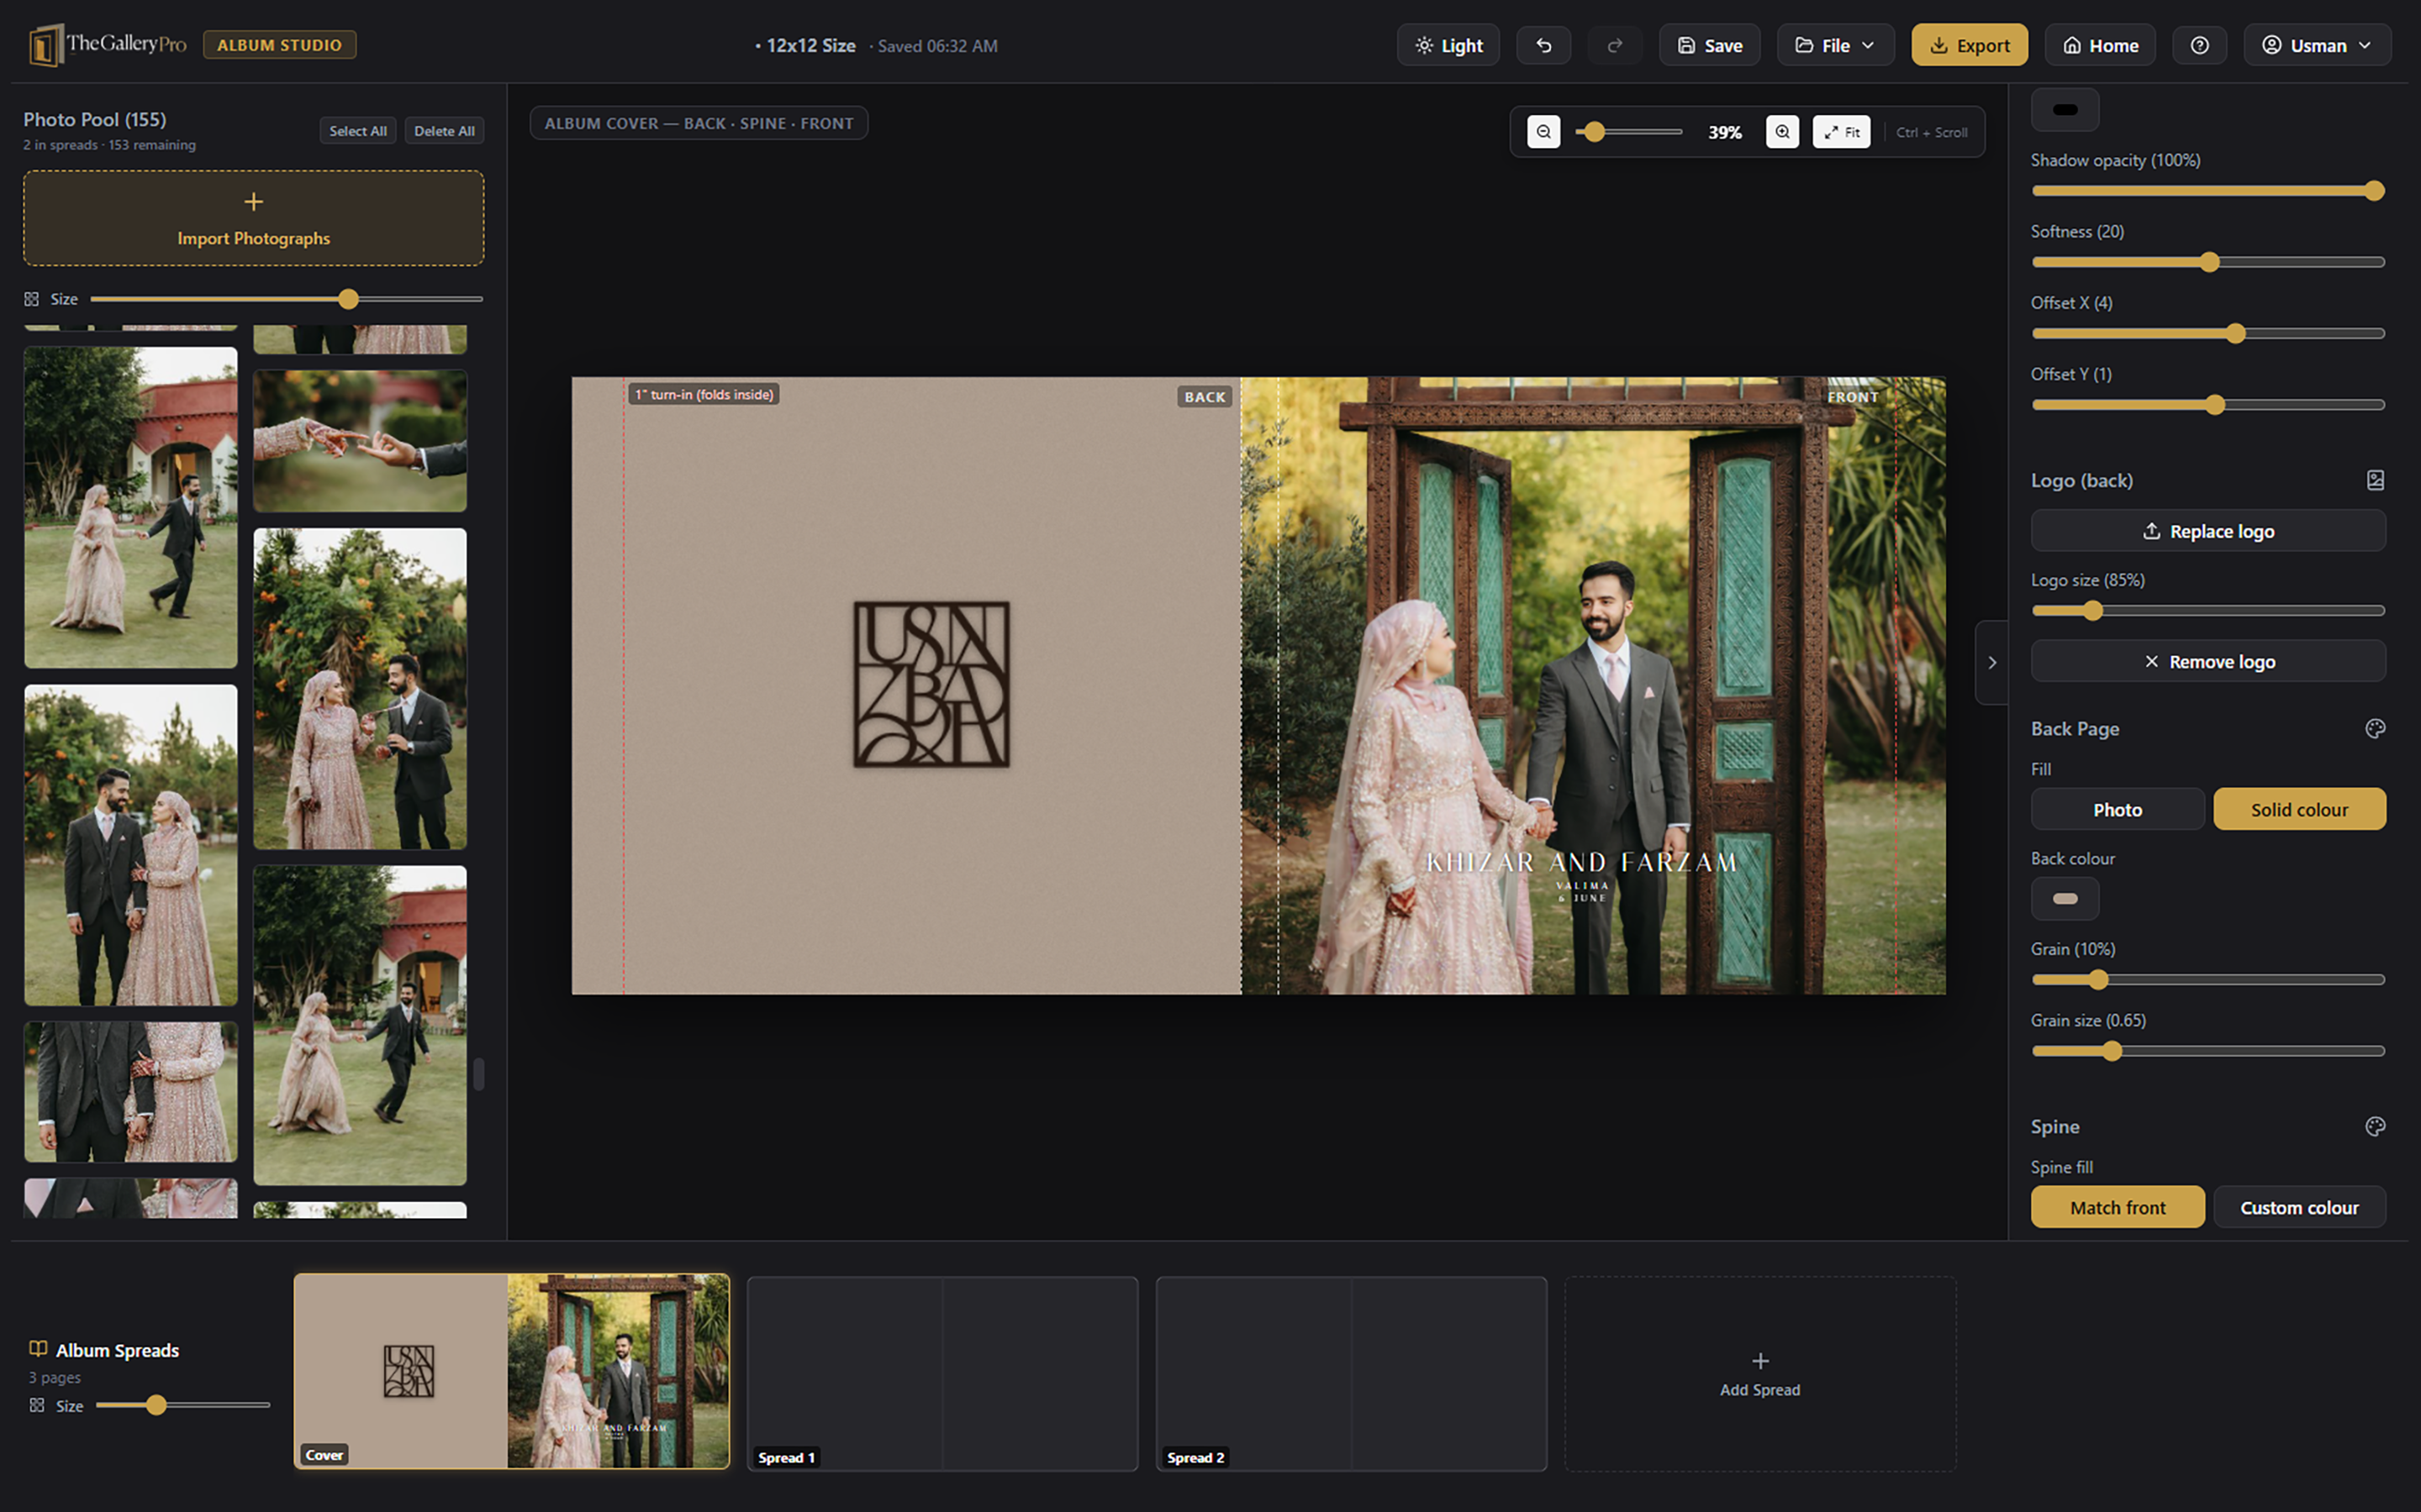Click the Back colour swatch
The width and height of the screenshot is (2421, 1512).
2065,898
